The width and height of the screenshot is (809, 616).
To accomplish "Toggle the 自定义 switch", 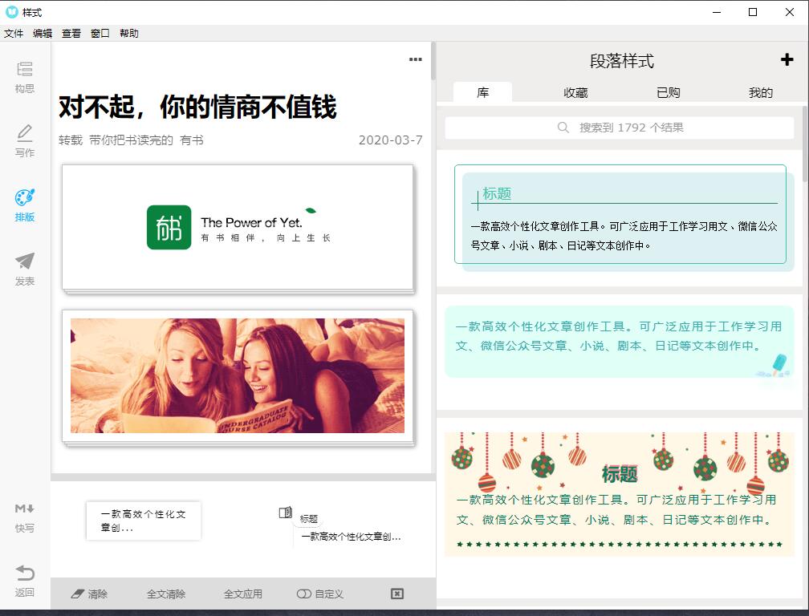I will [304, 594].
